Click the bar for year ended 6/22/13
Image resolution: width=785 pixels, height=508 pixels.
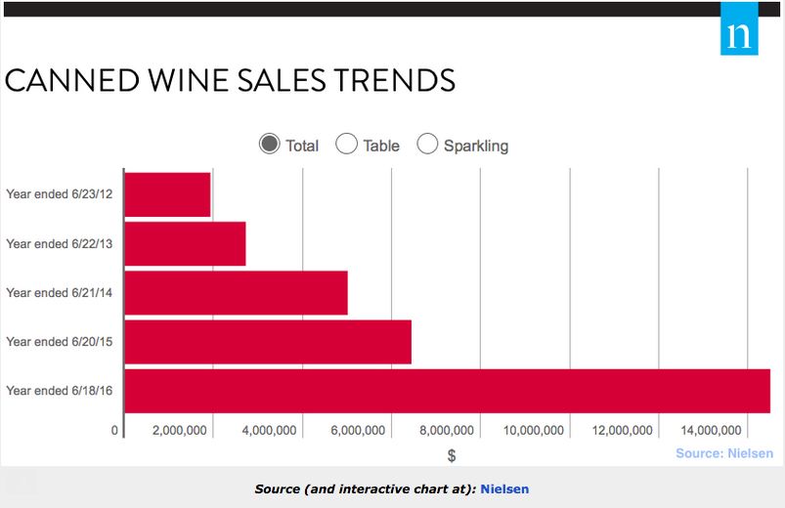tap(186, 243)
